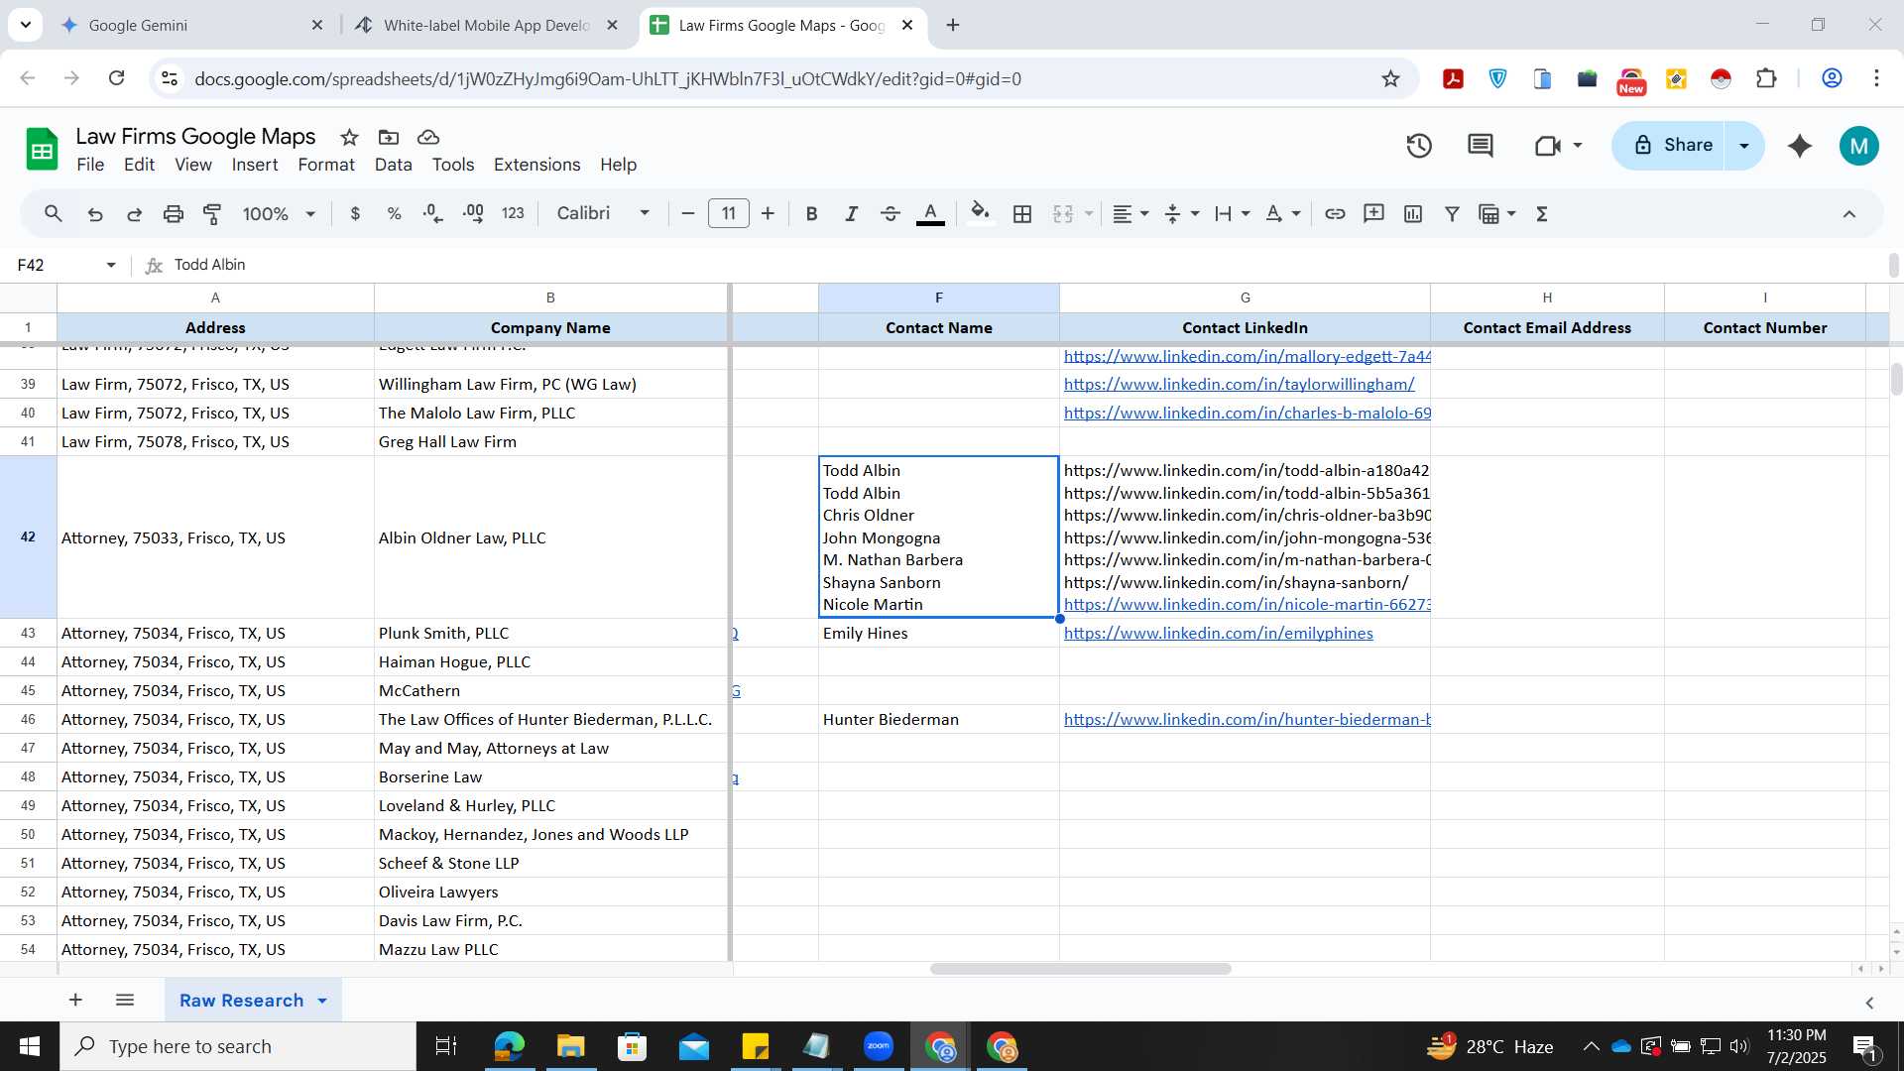Open Google Sheets home logo

pyautogui.click(x=42, y=150)
